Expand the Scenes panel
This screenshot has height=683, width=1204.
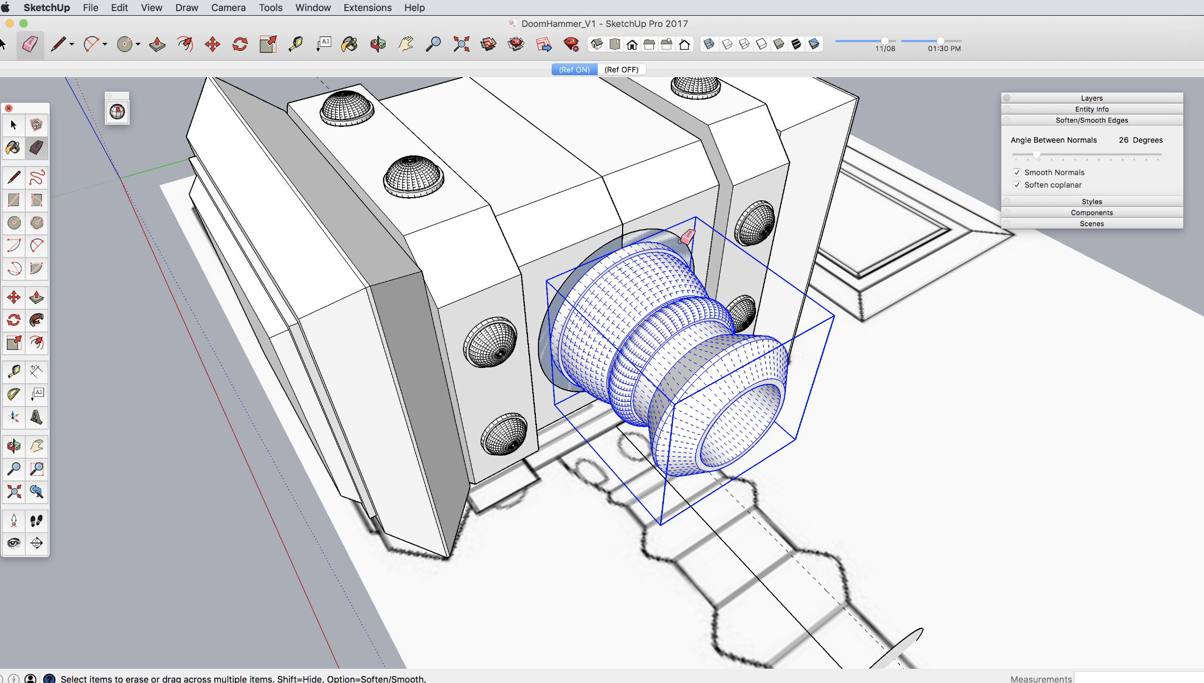[1092, 224]
